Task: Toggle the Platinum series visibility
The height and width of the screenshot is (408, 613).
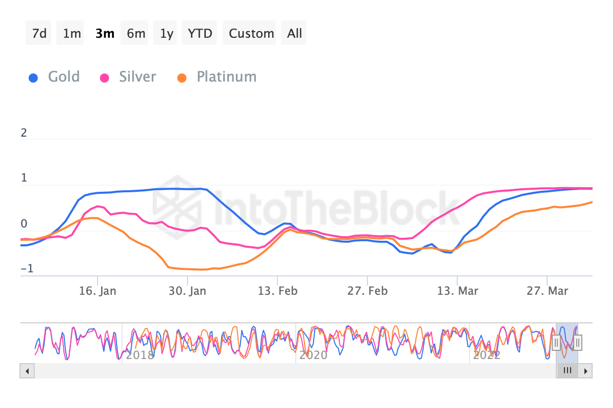Action: 217,77
